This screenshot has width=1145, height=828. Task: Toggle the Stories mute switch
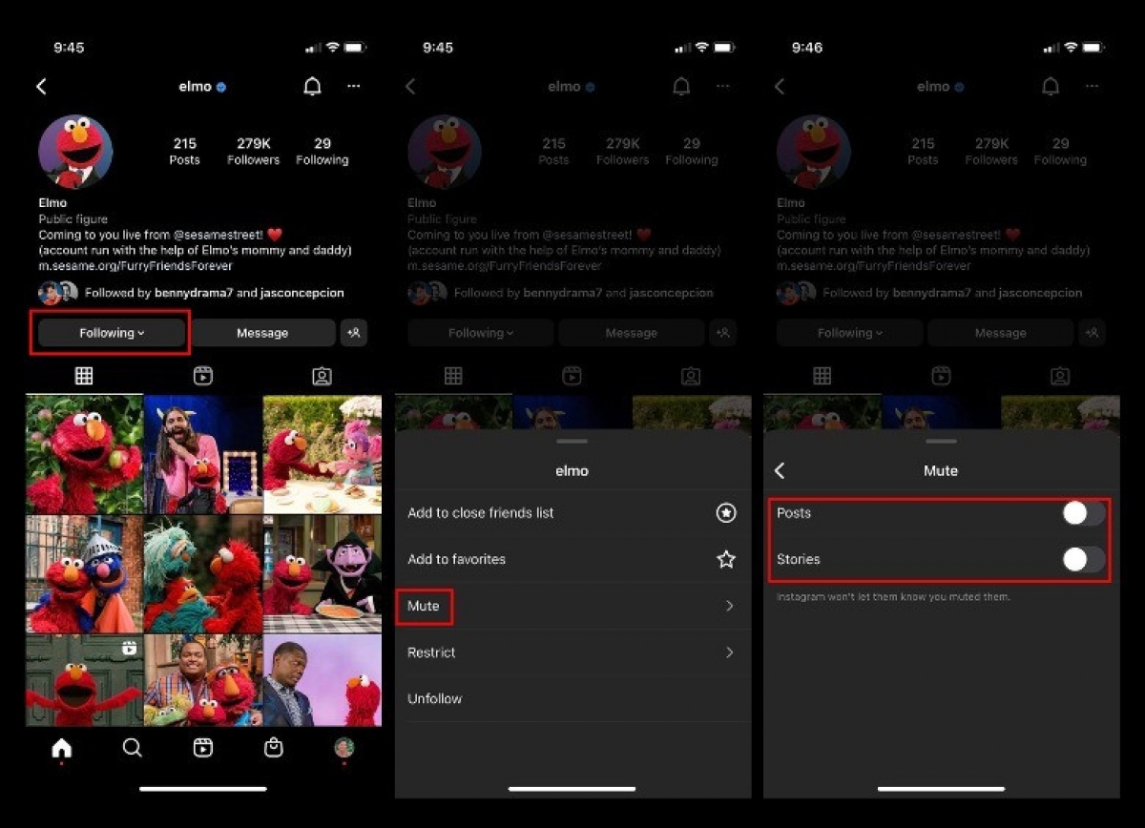[x=1084, y=560]
